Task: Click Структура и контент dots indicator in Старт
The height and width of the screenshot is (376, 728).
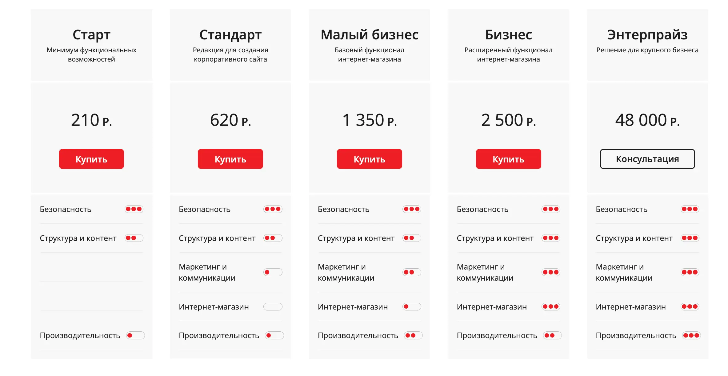Action: [134, 238]
